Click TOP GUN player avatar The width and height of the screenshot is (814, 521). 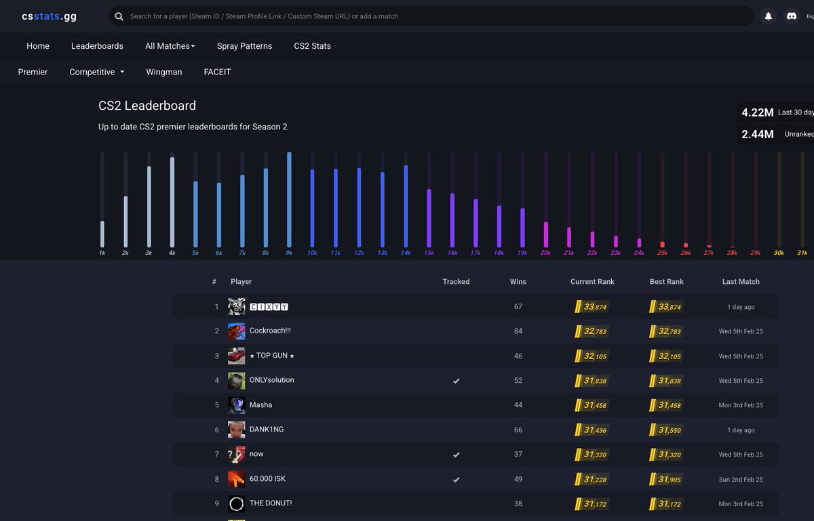click(237, 356)
